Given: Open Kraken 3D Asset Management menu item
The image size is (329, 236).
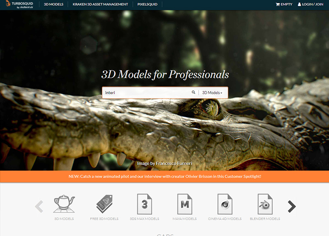Looking at the screenshot, I should (x=100, y=5).
